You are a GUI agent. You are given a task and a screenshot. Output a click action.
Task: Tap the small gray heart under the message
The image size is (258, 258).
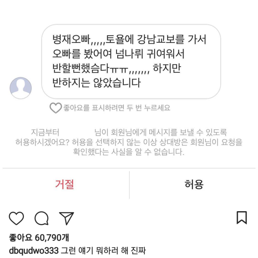click(x=56, y=108)
